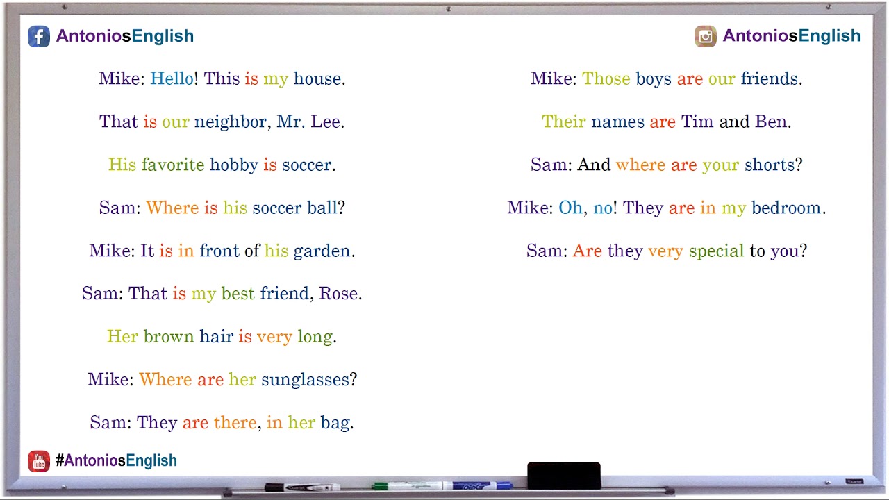Click the #AntoniosEnglish hashtag text

(116, 460)
